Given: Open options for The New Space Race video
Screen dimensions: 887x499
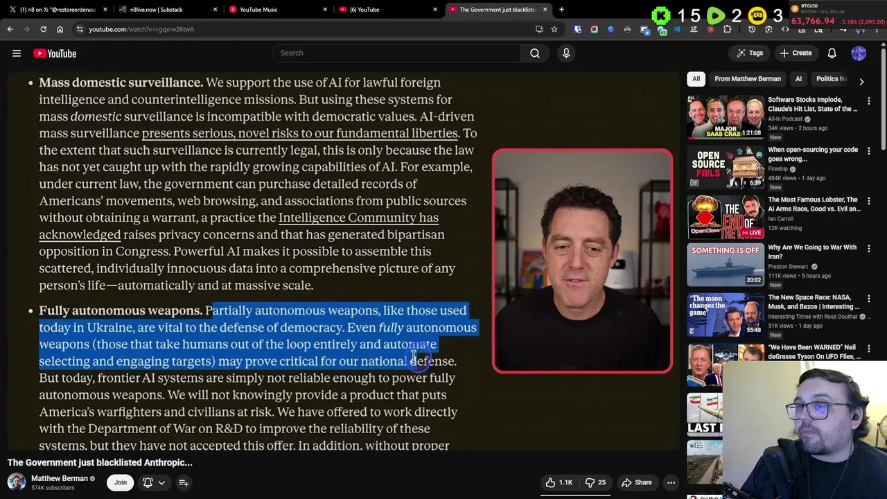Looking at the screenshot, I should click(x=868, y=299).
